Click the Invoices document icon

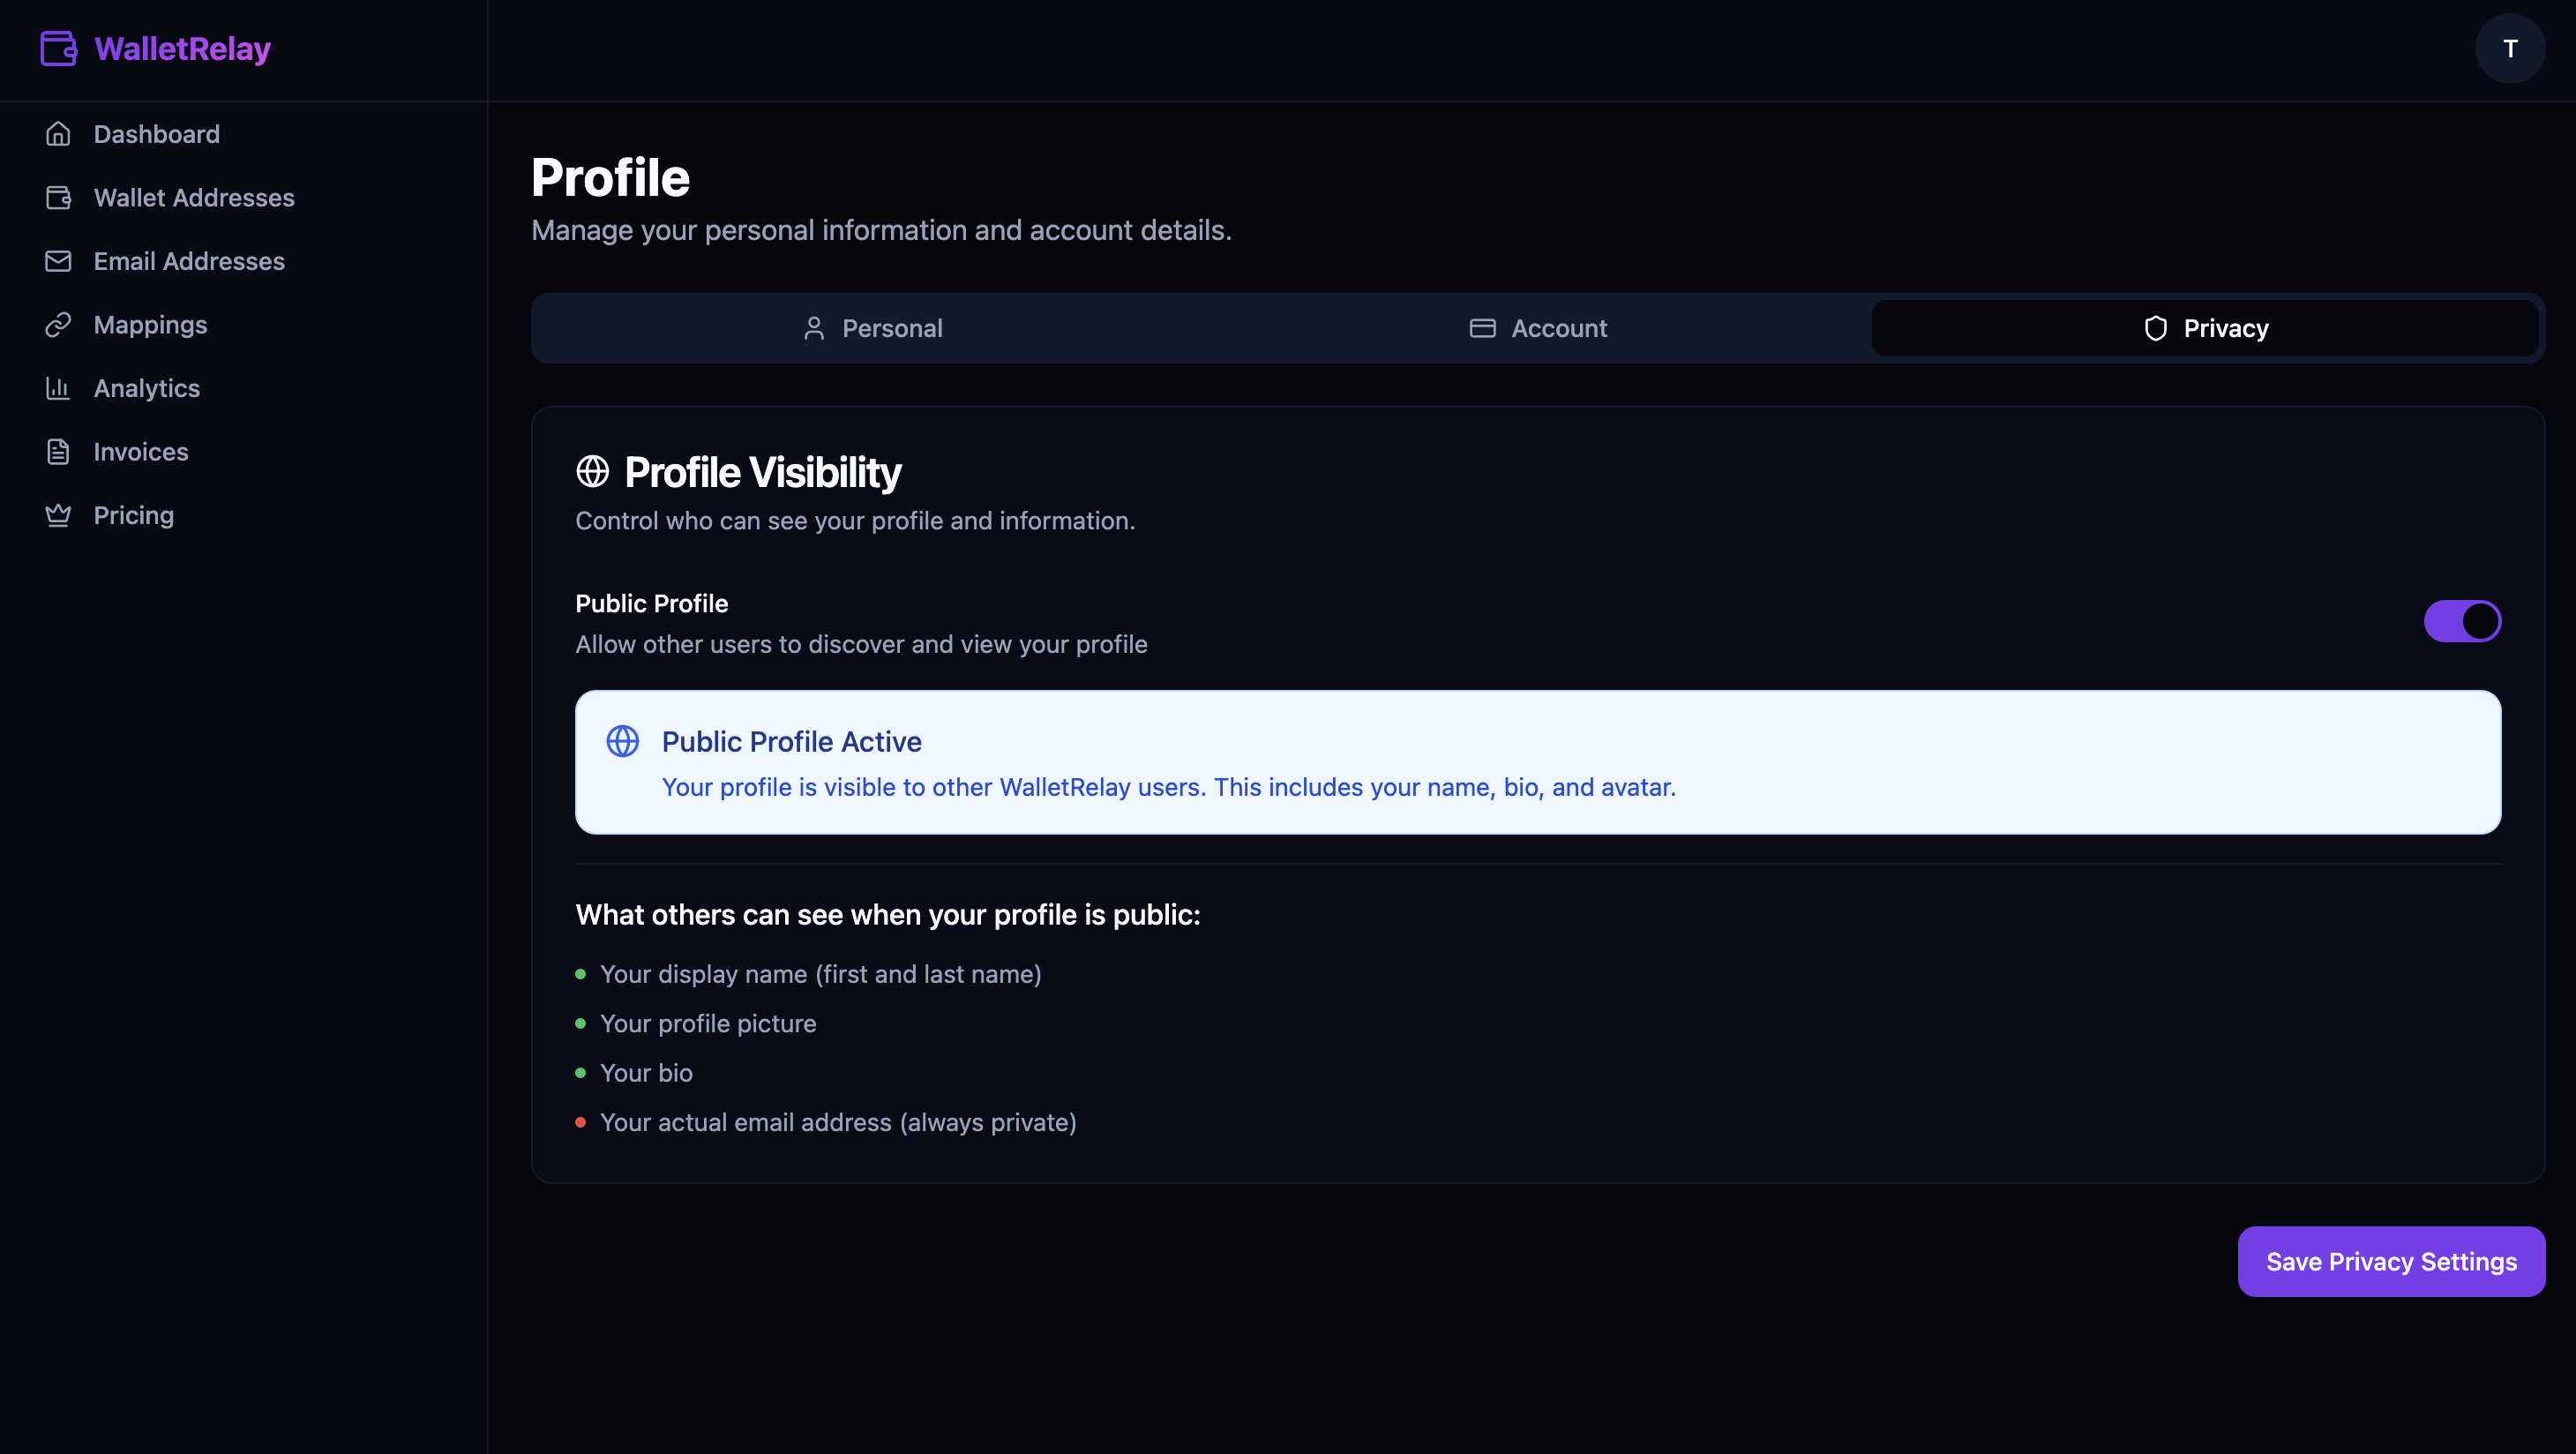(58, 451)
